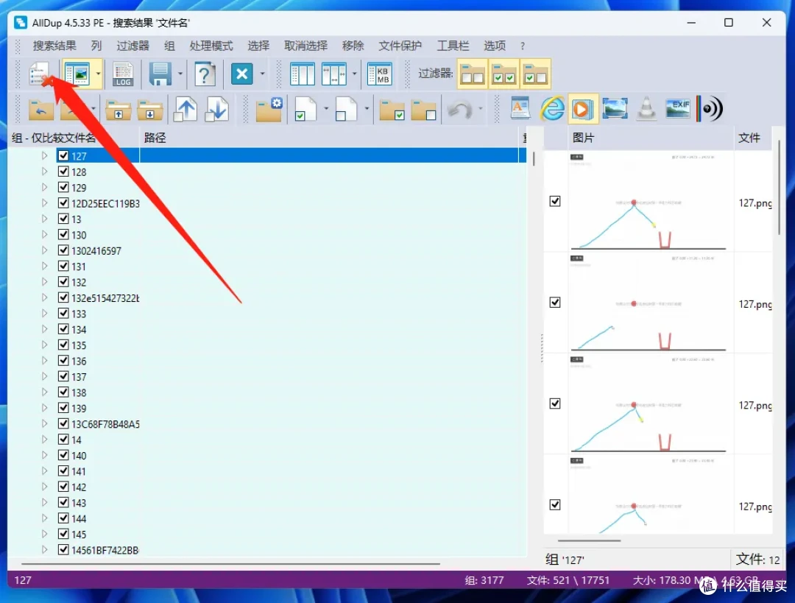
Task: Click the horizontal scrollbar under group list
Action: click(x=230, y=563)
